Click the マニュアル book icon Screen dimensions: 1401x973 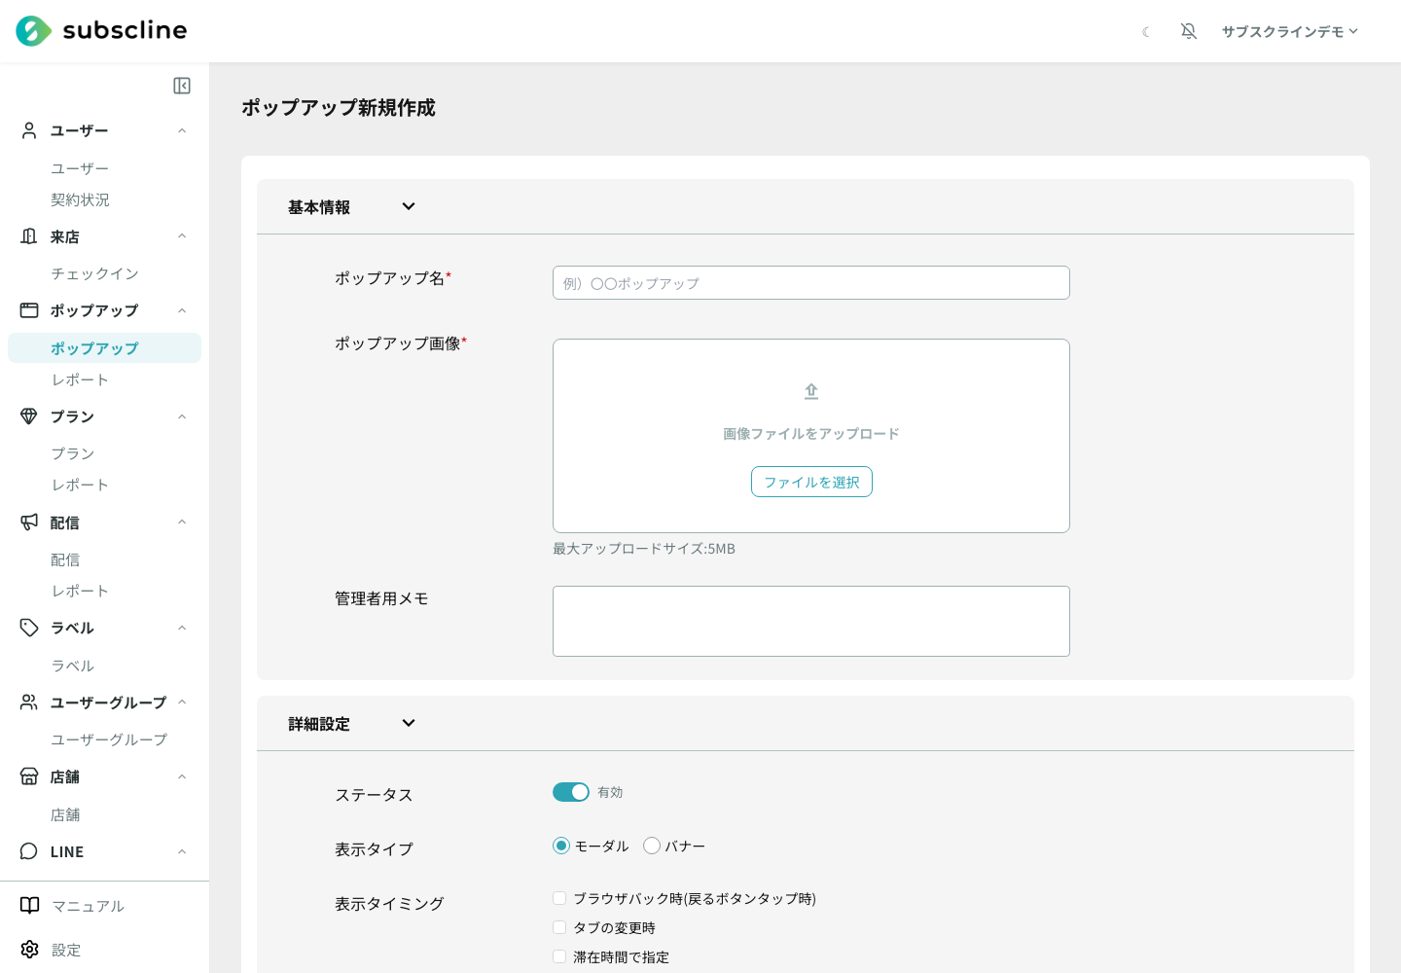(x=30, y=906)
